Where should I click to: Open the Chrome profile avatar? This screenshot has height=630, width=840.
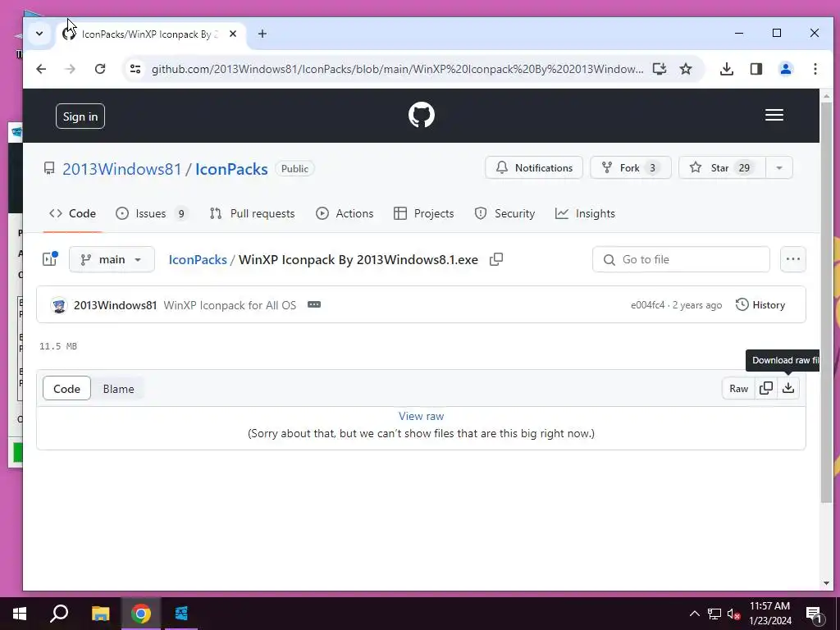click(x=785, y=69)
